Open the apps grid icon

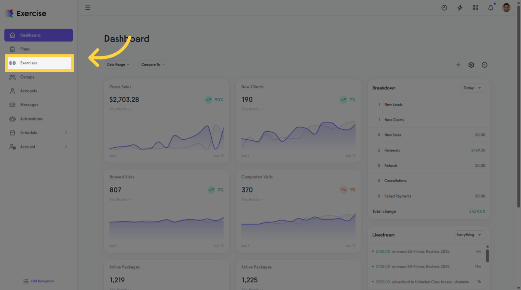tap(475, 8)
